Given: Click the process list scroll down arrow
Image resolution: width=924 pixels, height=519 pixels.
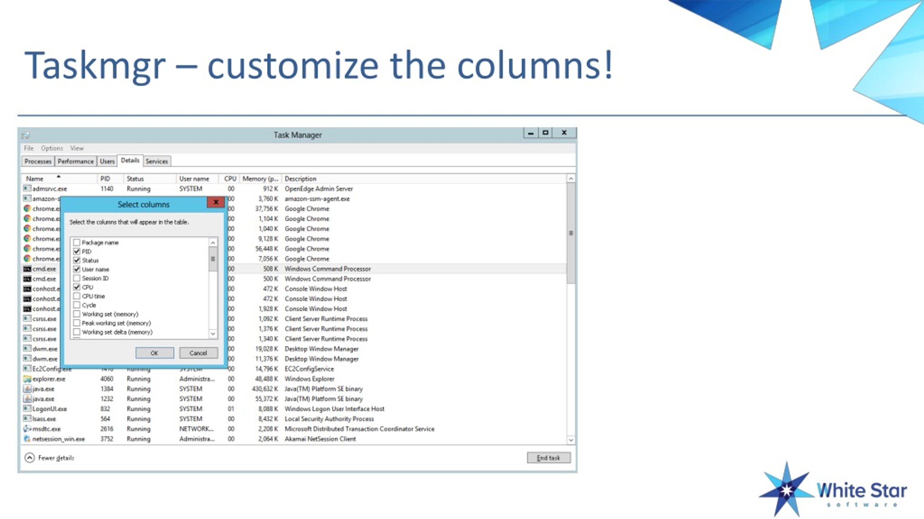Looking at the screenshot, I should click(571, 440).
